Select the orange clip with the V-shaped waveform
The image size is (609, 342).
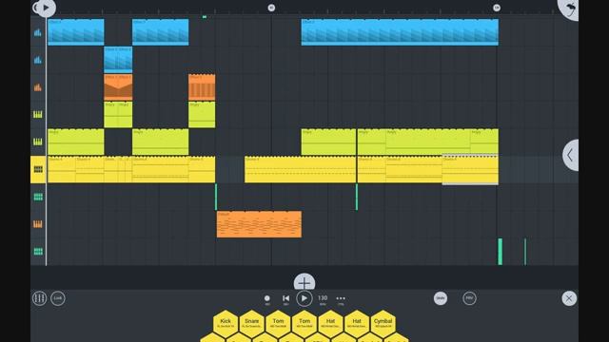[118, 87]
